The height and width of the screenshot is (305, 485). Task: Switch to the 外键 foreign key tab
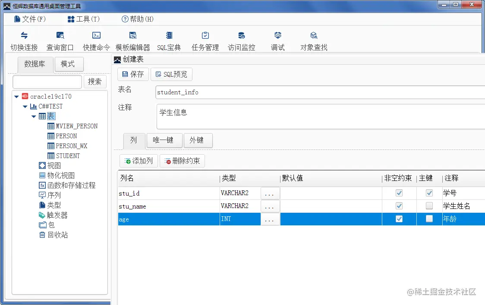(197, 140)
